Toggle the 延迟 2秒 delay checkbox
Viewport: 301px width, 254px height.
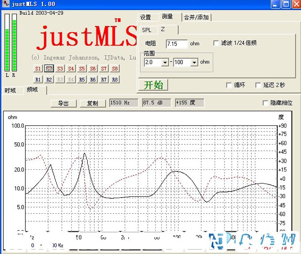click(x=258, y=85)
